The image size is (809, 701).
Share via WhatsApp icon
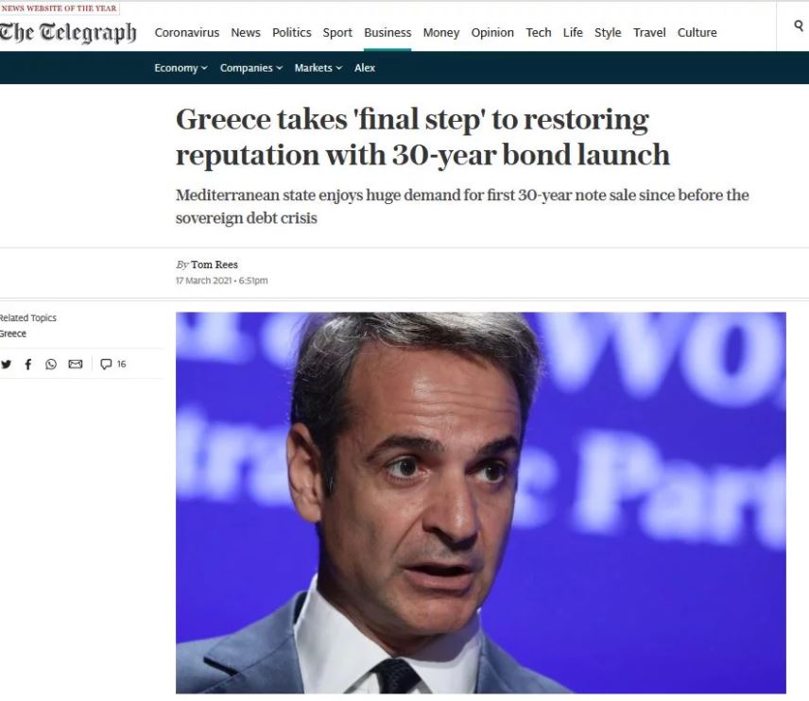point(51,365)
